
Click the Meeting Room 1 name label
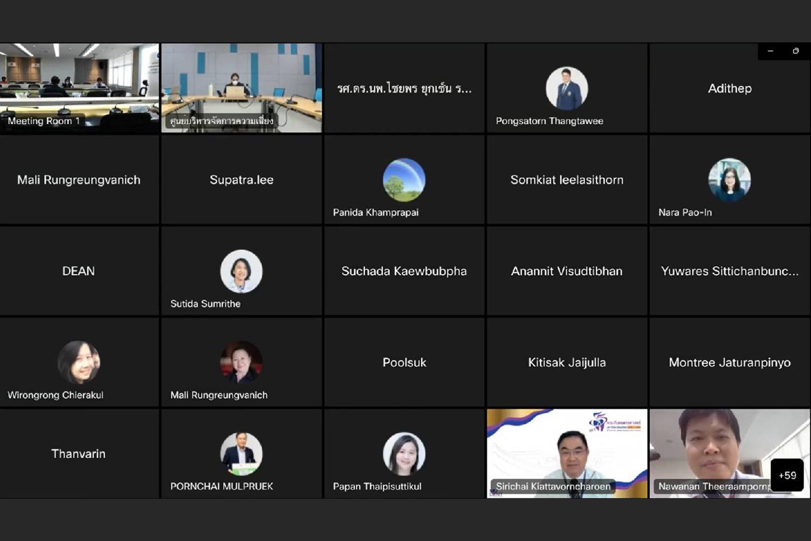(44, 121)
